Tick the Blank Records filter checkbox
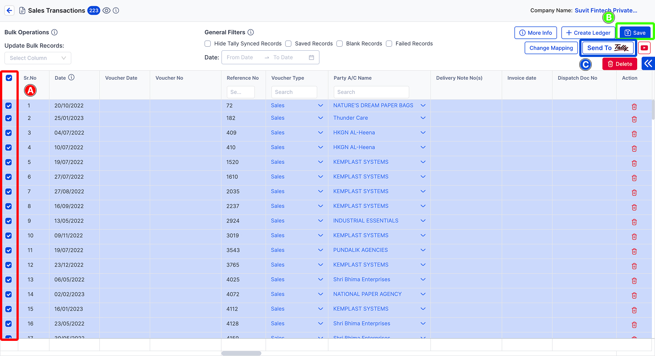 pyautogui.click(x=340, y=44)
